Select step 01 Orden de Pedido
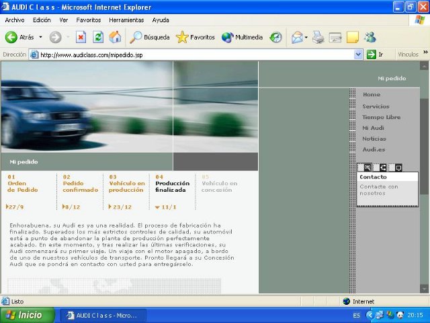The image size is (430, 323). pyautogui.click(x=22, y=184)
